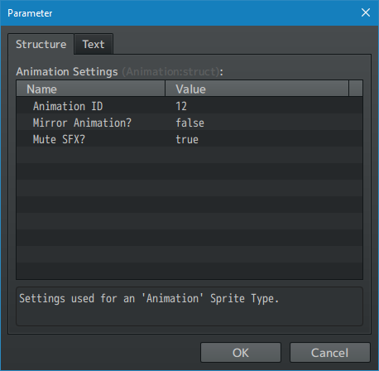The width and height of the screenshot is (379, 371).
Task: Close the Parameter dialog
Action: 366,12
